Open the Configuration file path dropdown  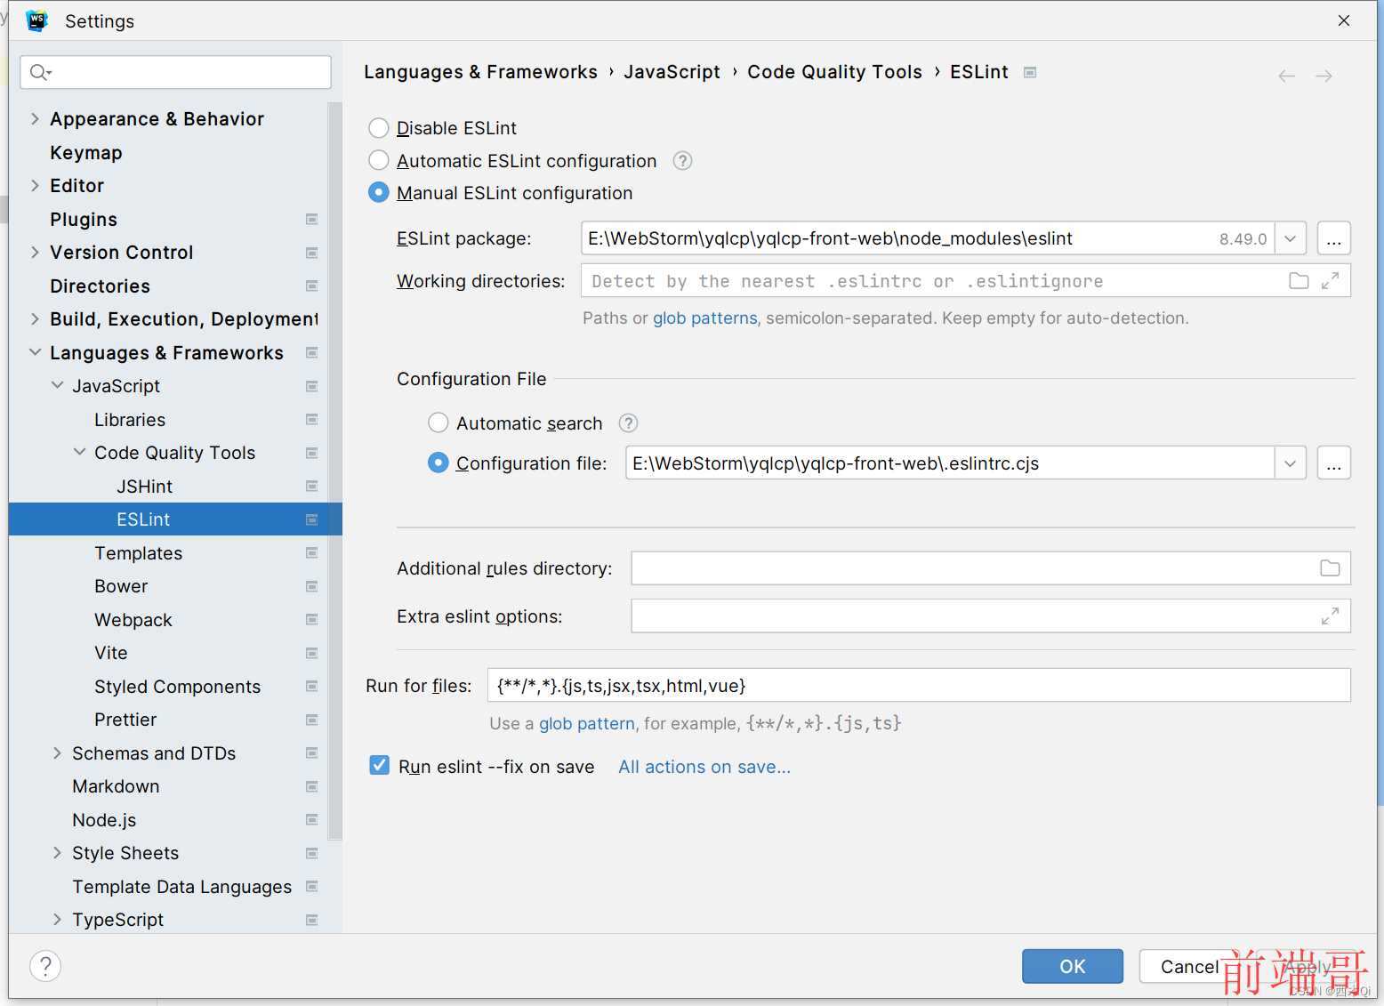point(1290,463)
